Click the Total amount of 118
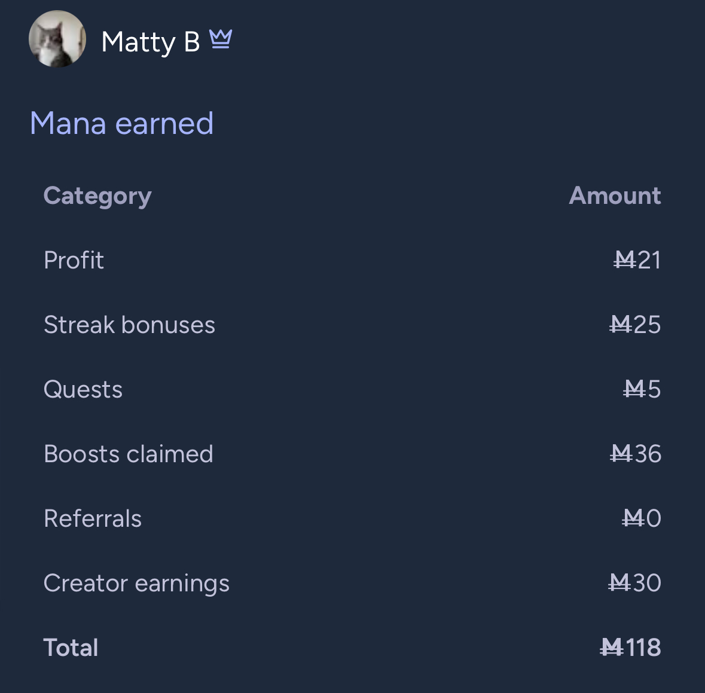The image size is (705, 693). click(630, 648)
